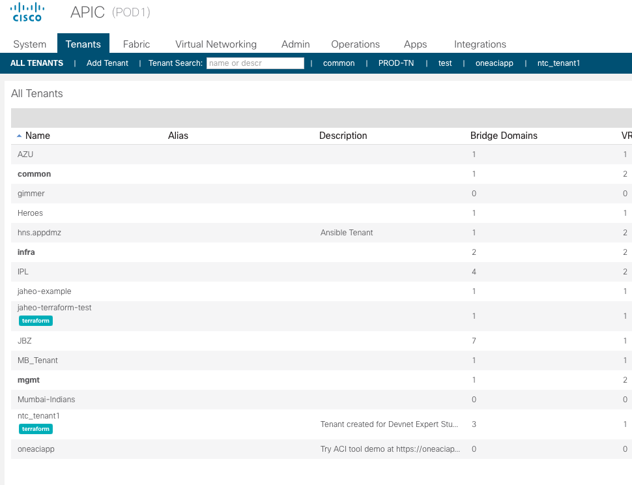This screenshot has height=485, width=632.
Task: Open the common tenant shortcut in submenu
Action: pos(339,63)
